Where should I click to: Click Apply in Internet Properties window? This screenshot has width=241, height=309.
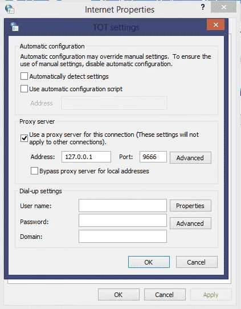point(211,295)
